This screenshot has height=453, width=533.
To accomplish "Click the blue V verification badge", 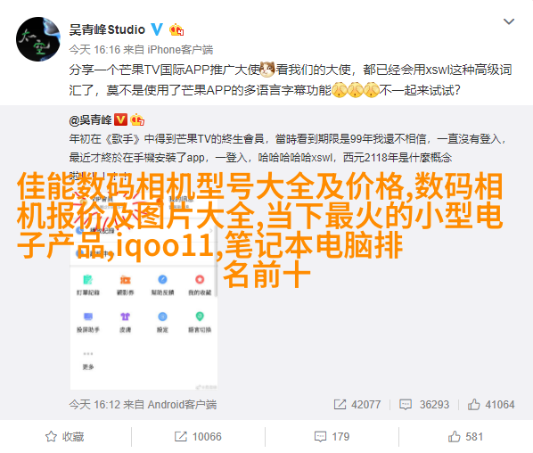I will click(x=157, y=29).
